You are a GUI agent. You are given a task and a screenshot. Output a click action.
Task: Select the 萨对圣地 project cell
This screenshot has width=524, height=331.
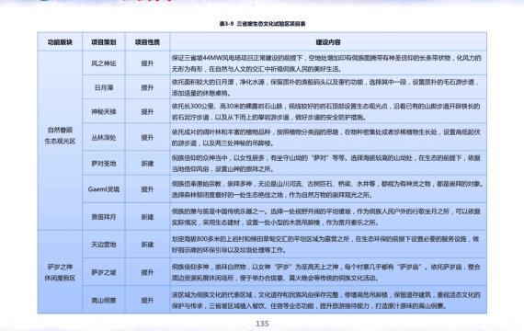click(x=104, y=164)
